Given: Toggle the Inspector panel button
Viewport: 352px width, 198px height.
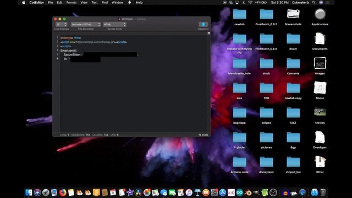Looking at the screenshot, I should tap(203, 24).
